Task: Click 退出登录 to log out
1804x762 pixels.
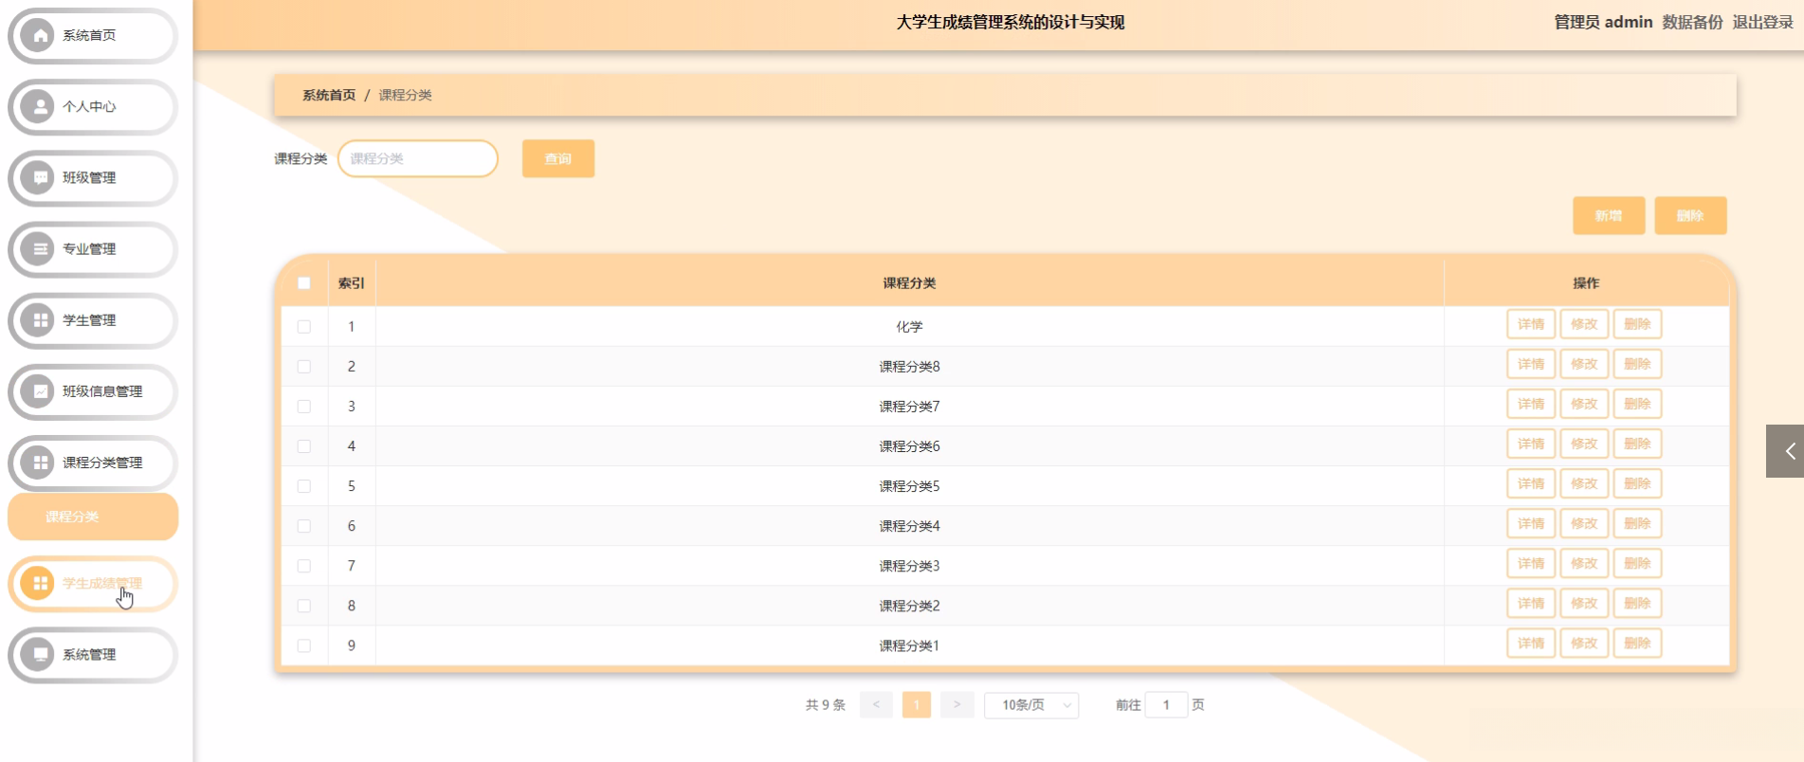Action: [x=1763, y=22]
